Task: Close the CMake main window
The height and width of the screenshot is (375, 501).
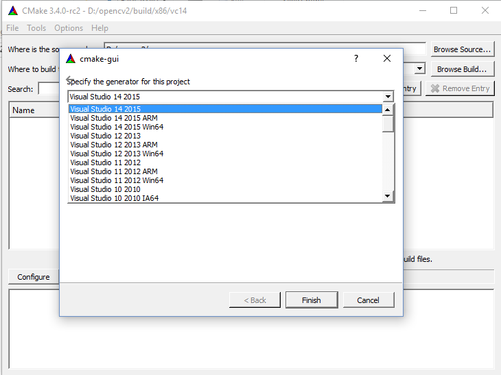Action: (485, 10)
